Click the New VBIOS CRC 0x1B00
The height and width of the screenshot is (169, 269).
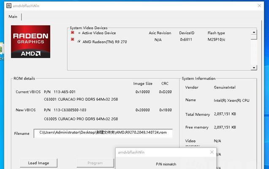pos(166,110)
